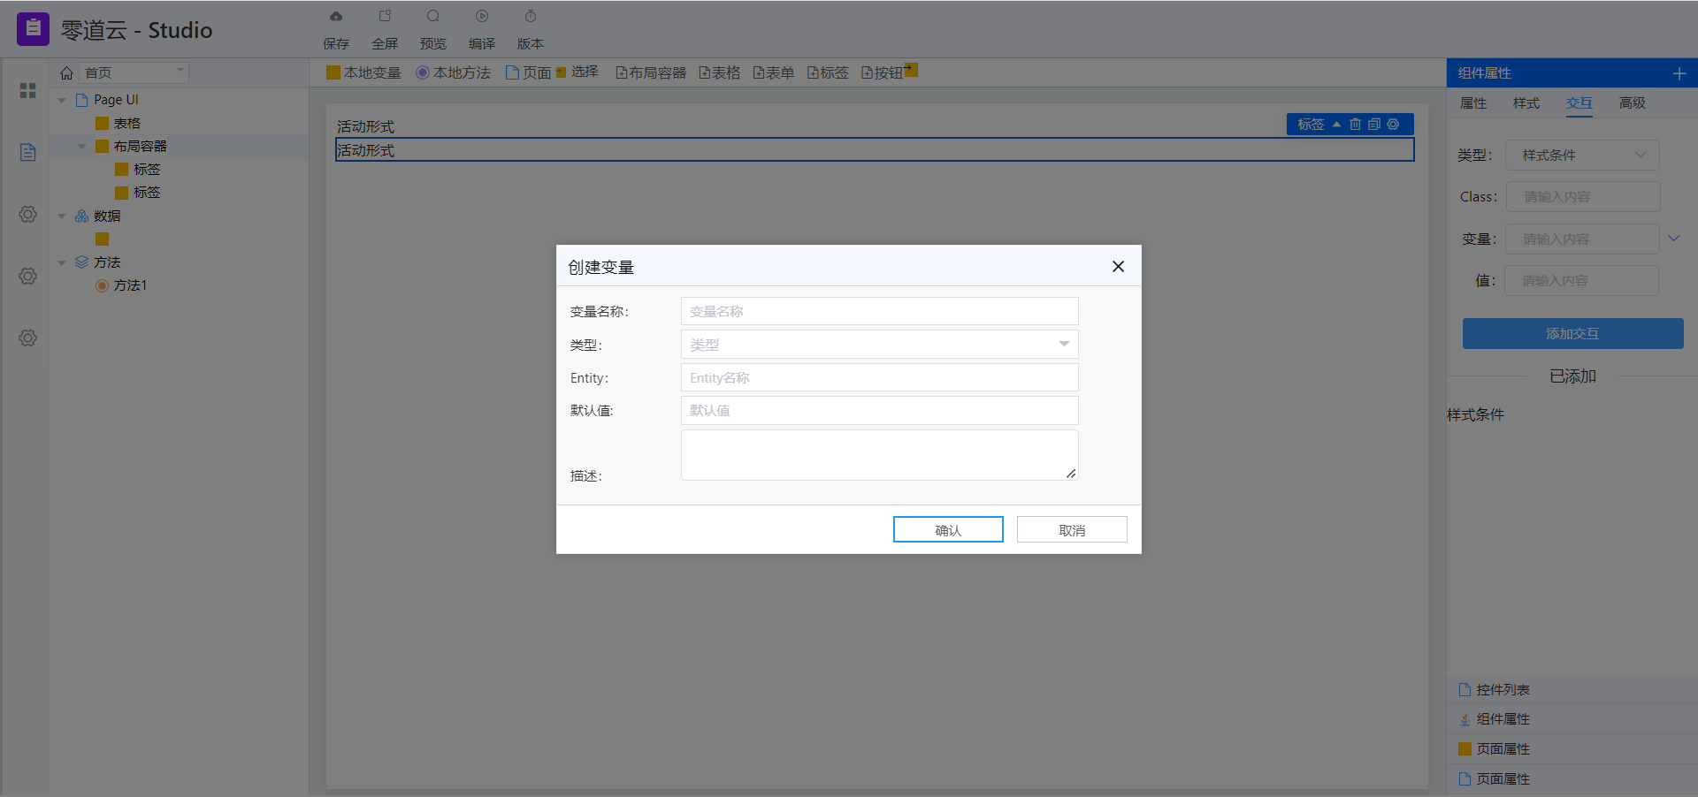
Task: Click the 全屏 fullscreen icon
Action: (x=385, y=16)
